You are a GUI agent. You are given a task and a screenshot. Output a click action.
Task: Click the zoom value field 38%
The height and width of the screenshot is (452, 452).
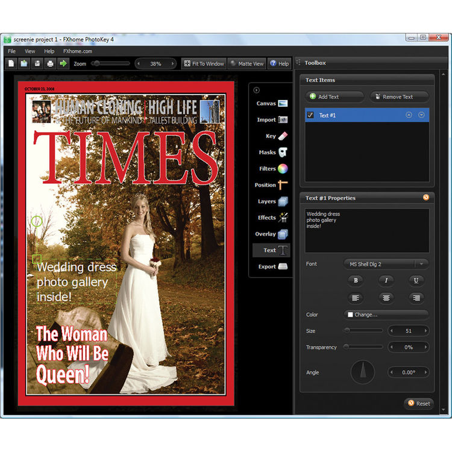coord(155,64)
